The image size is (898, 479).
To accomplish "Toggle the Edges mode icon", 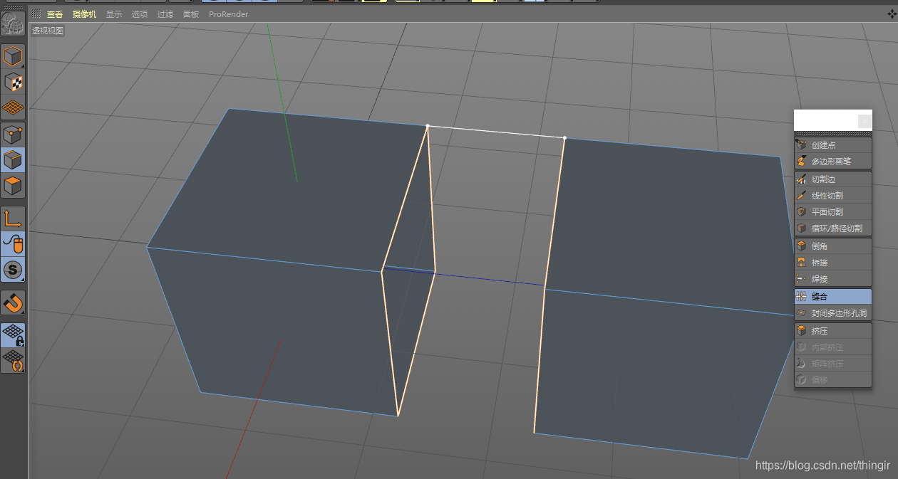I will 13,160.
